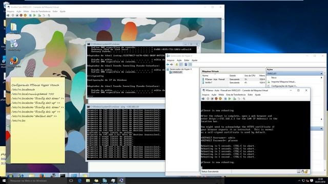Viewport: 328px width, 184px height.
Task: Expand the Novo submenu arrow in the Ações pane
Action: tap(321, 78)
